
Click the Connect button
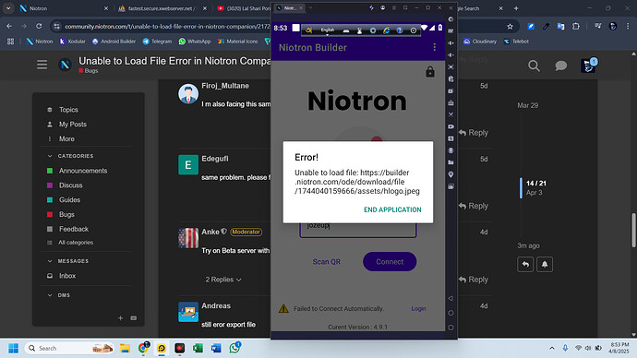pos(390,261)
